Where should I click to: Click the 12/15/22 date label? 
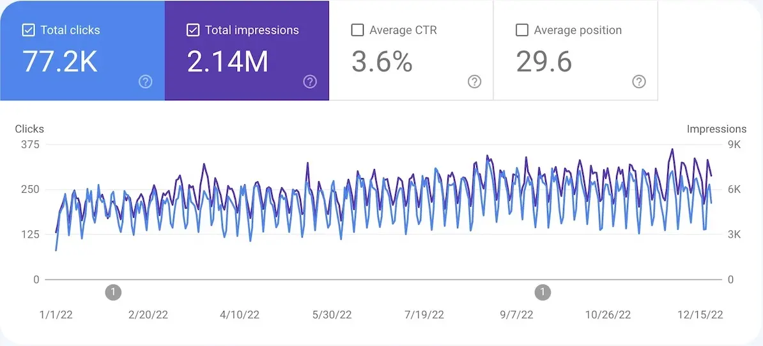click(x=700, y=315)
